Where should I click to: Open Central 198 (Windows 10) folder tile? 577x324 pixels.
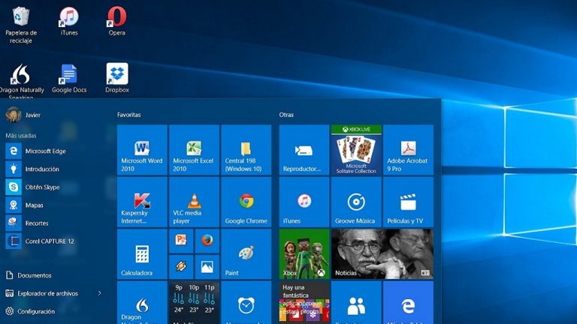point(246,150)
